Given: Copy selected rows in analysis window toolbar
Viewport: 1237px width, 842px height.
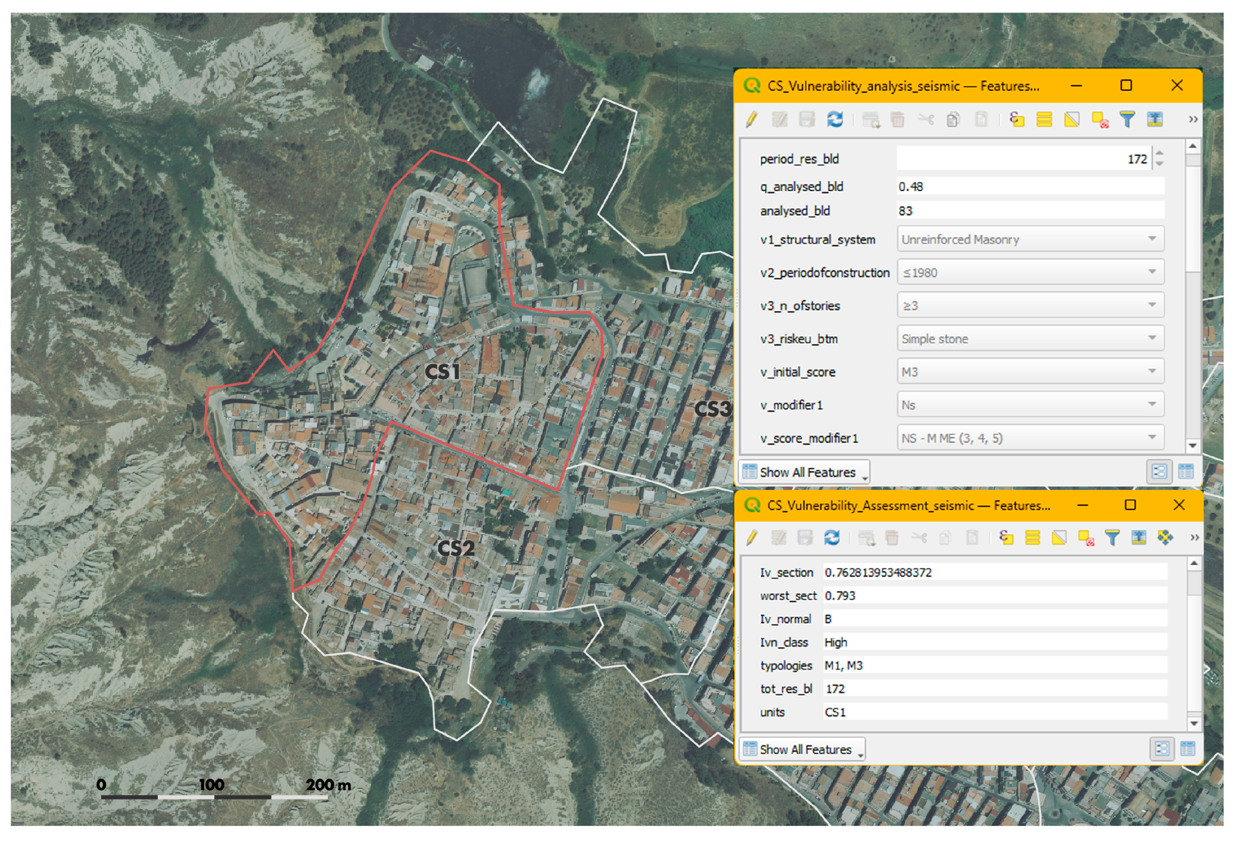Looking at the screenshot, I should pos(953,119).
